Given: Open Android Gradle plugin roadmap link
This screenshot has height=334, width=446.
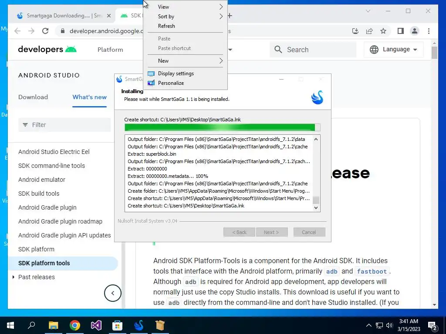Looking at the screenshot, I should [60, 221].
